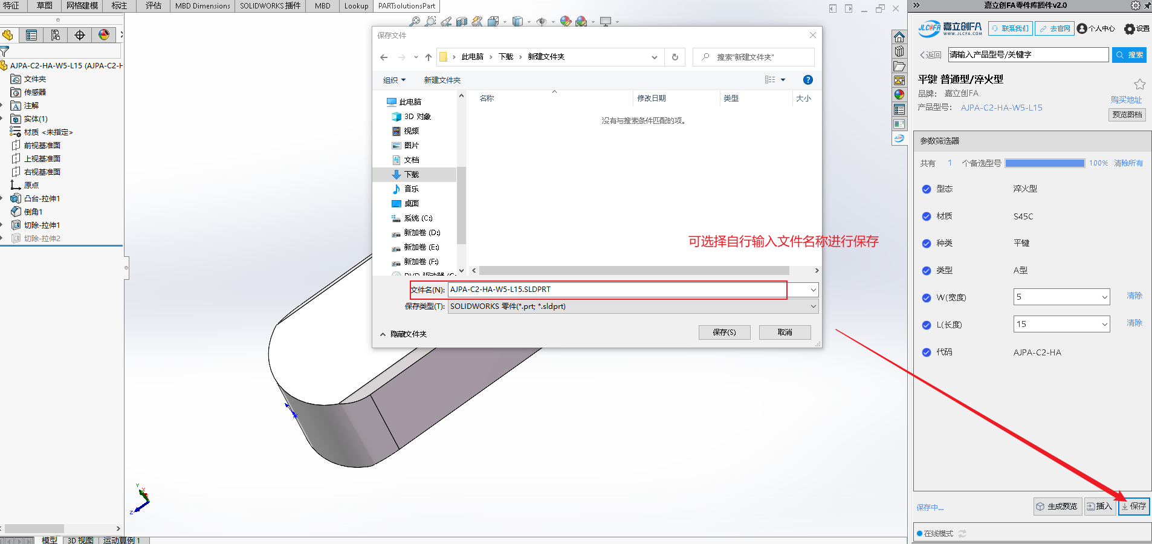This screenshot has height=544, width=1152.
Task: Toggle the 材质 parameter check mark
Action: click(927, 216)
